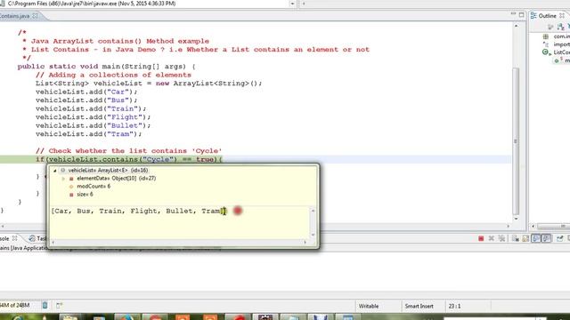Click the if(vehicleList.contains("Cycle") line
This screenshot has width=570, height=320.
tap(128, 159)
